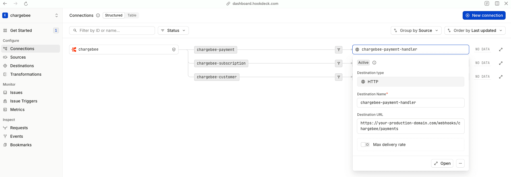Click the info icon beside the Active badge

[374, 63]
